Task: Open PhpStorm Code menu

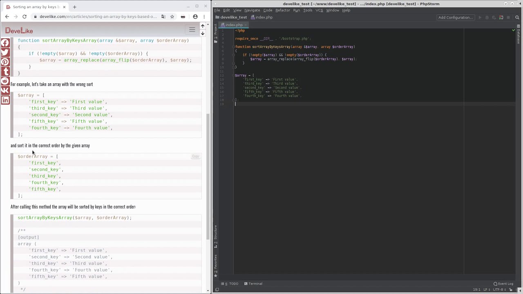Action: tap(268, 10)
